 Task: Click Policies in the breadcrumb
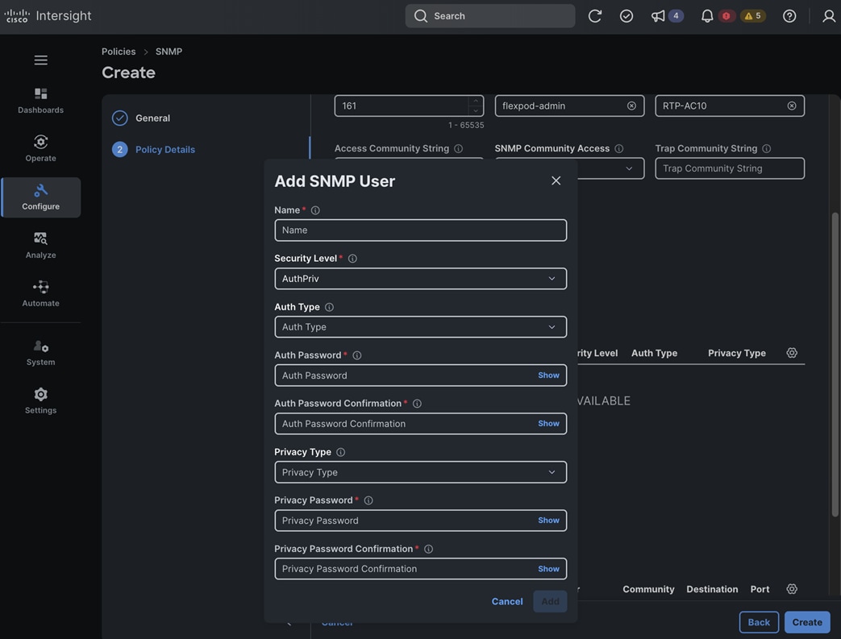(119, 52)
